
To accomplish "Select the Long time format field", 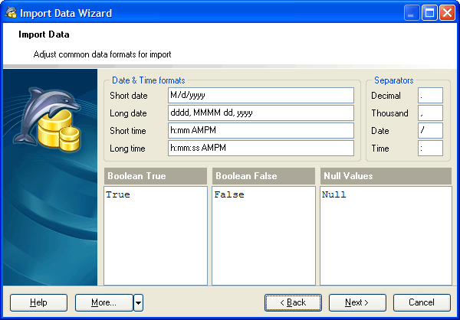I will [261, 148].
